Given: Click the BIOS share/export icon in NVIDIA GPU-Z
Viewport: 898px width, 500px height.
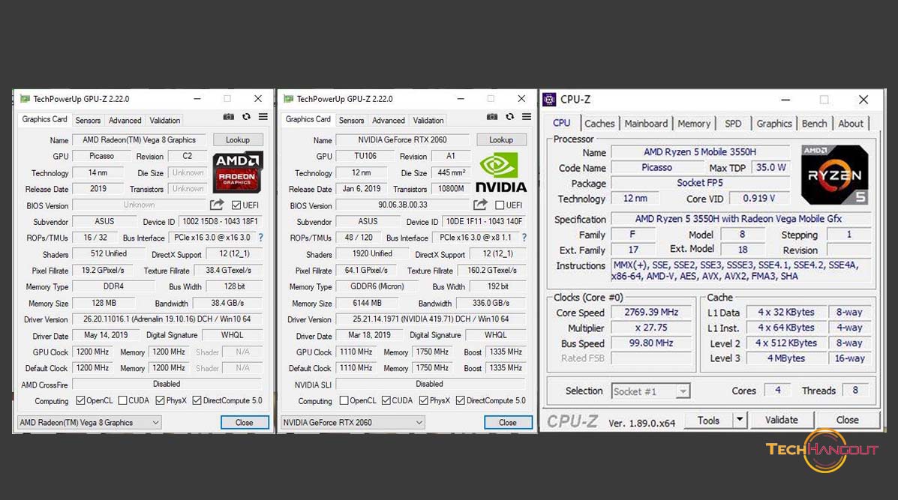Looking at the screenshot, I should (x=480, y=205).
